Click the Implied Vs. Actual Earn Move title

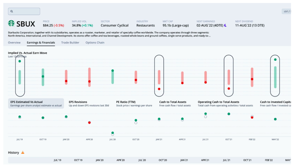tap(28, 53)
